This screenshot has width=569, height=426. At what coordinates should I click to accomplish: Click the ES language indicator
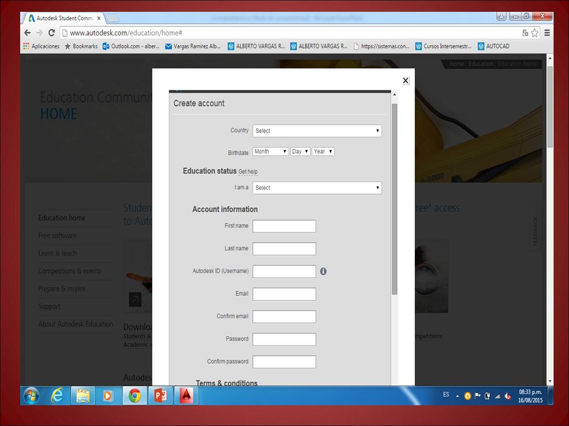coord(446,395)
